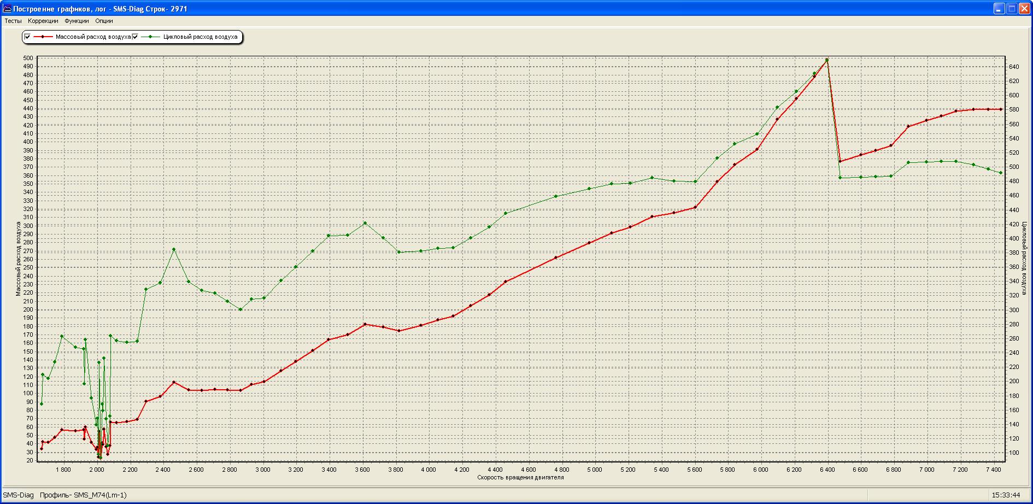This screenshot has width=1033, height=504.
Task: Click the 4 000 label on x-axis
Action: pos(429,470)
